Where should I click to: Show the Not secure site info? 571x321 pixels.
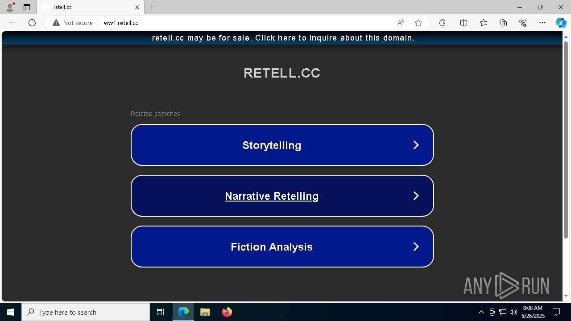pos(73,23)
